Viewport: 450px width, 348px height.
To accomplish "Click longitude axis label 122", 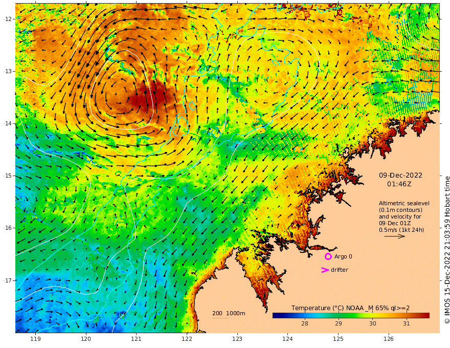I will coord(187,339).
